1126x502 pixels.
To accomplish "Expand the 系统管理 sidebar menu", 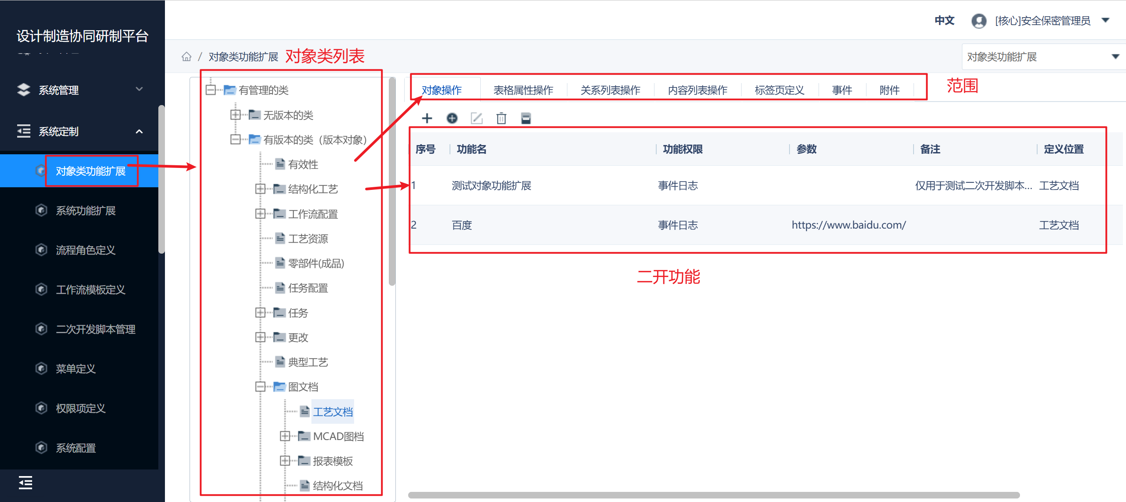I will click(79, 90).
